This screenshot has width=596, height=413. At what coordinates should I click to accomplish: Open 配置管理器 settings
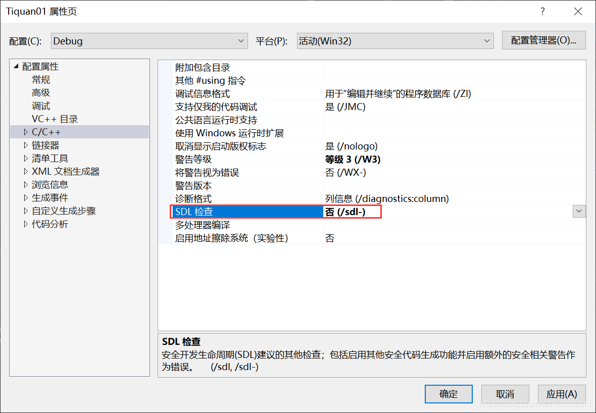pos(543,41)
